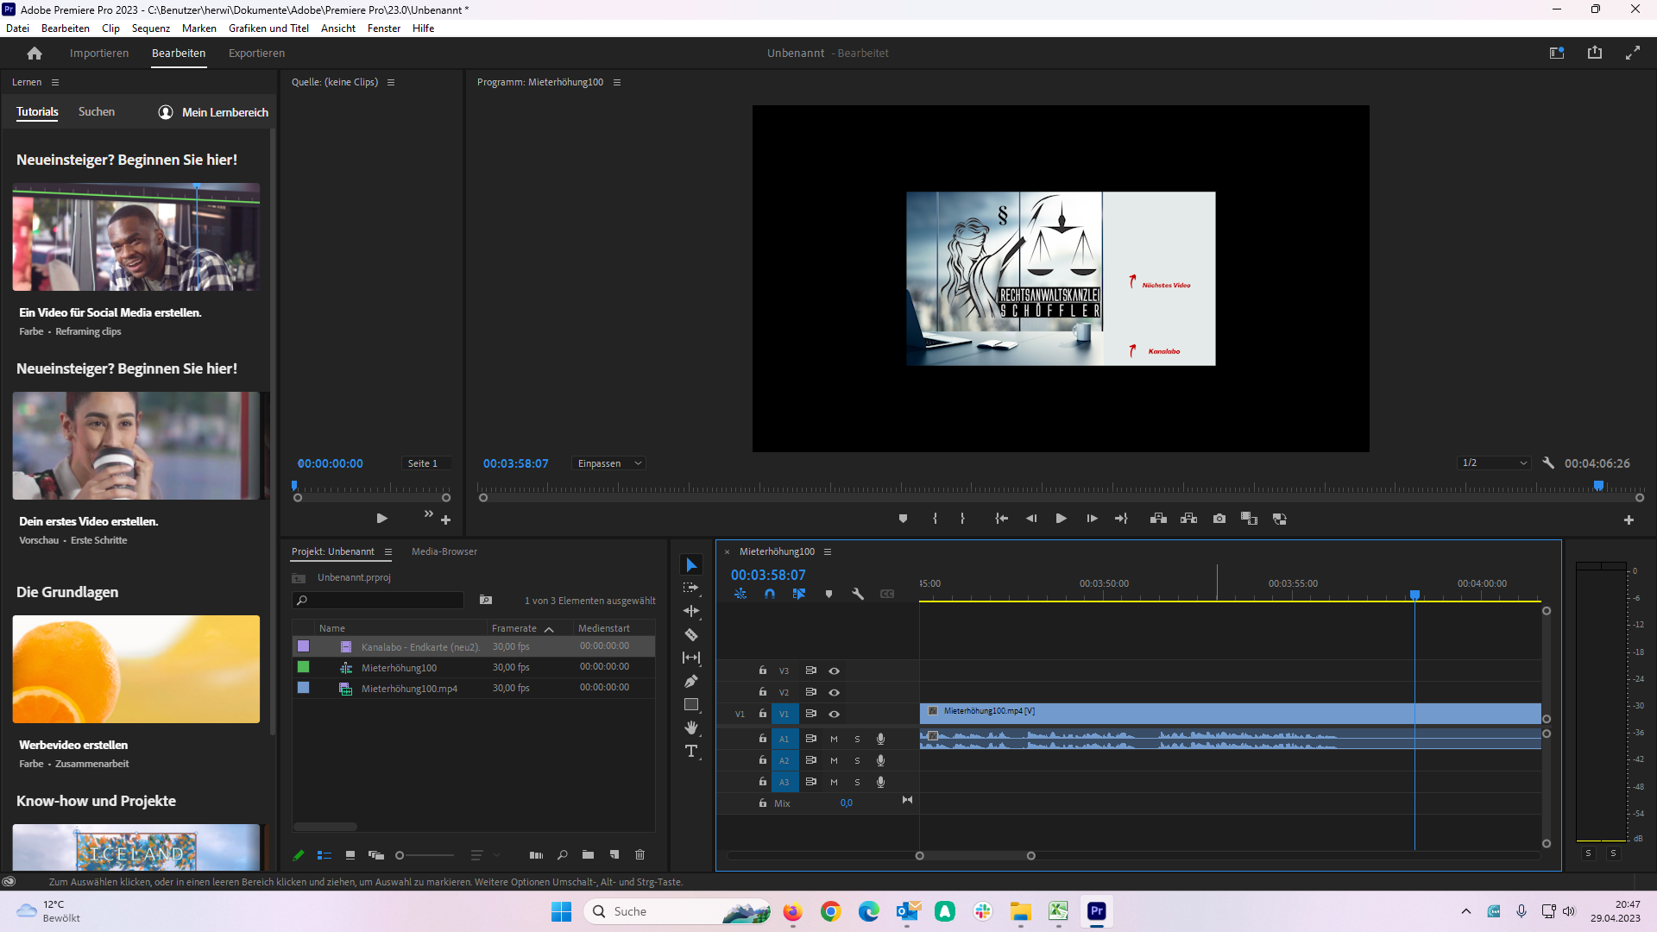
Task: Toggle track output visibility on V1
Action: tap(834, 714)
